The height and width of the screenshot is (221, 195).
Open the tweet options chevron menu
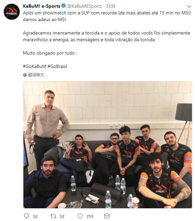click(189, 6)
